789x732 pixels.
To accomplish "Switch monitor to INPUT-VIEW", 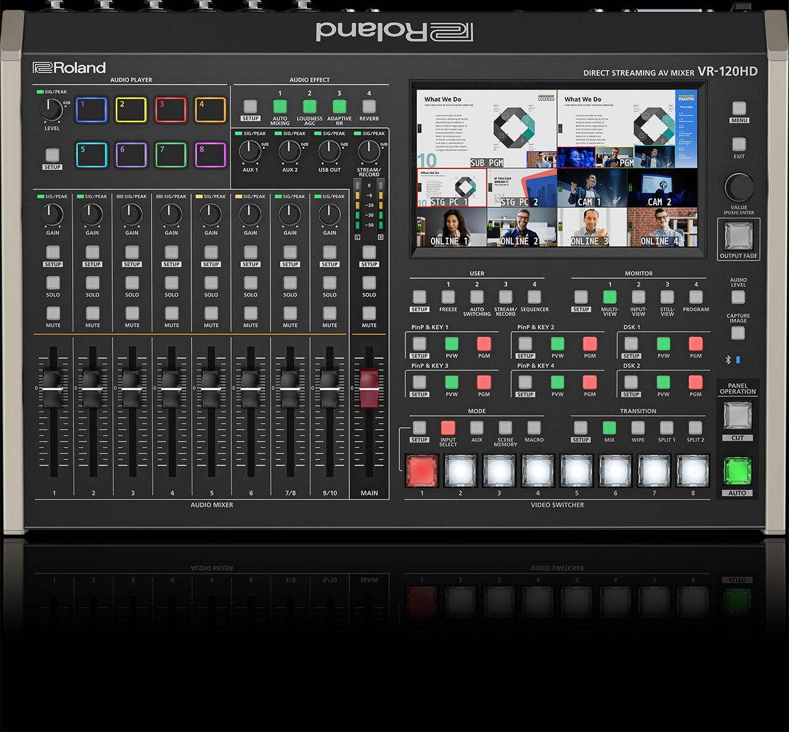I will click(x=639, y=297).
